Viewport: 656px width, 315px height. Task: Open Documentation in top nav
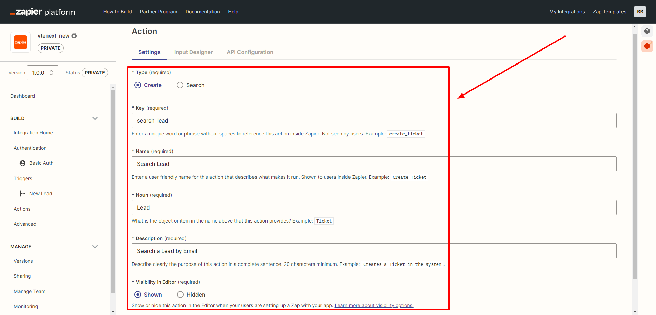(x=203, y=12)
